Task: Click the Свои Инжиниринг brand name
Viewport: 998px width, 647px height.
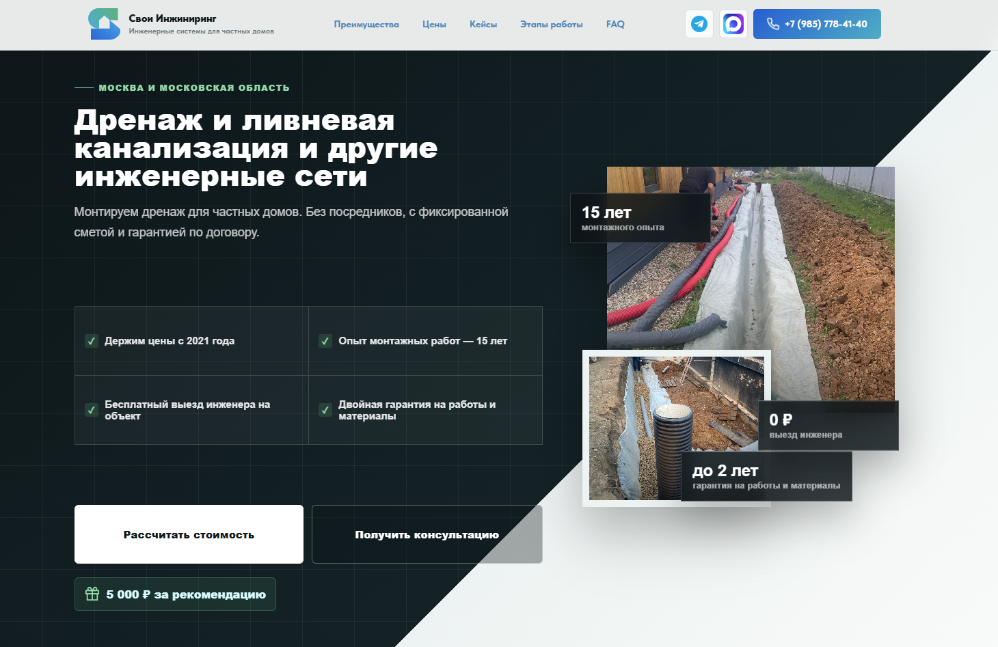Action: (172, 18)
